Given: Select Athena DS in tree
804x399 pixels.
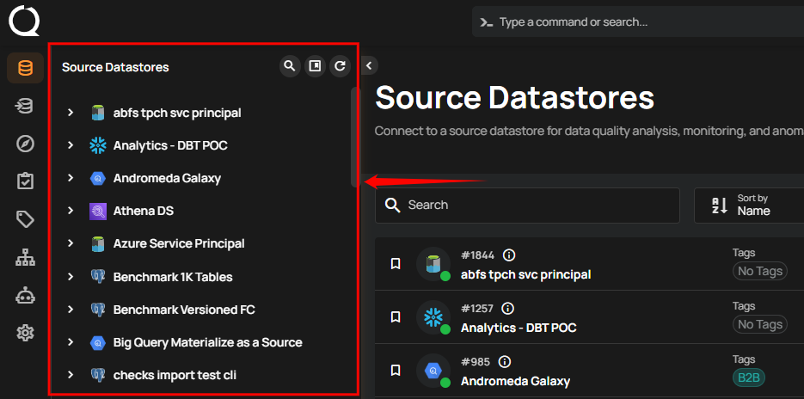Looking at the screenshot, I should (x=143, y=211).
